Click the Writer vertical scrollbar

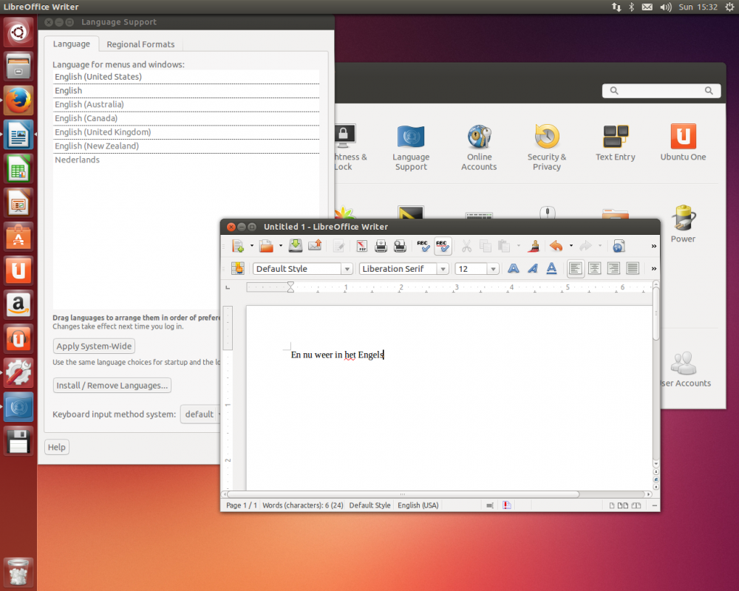(x=655, y=313)
